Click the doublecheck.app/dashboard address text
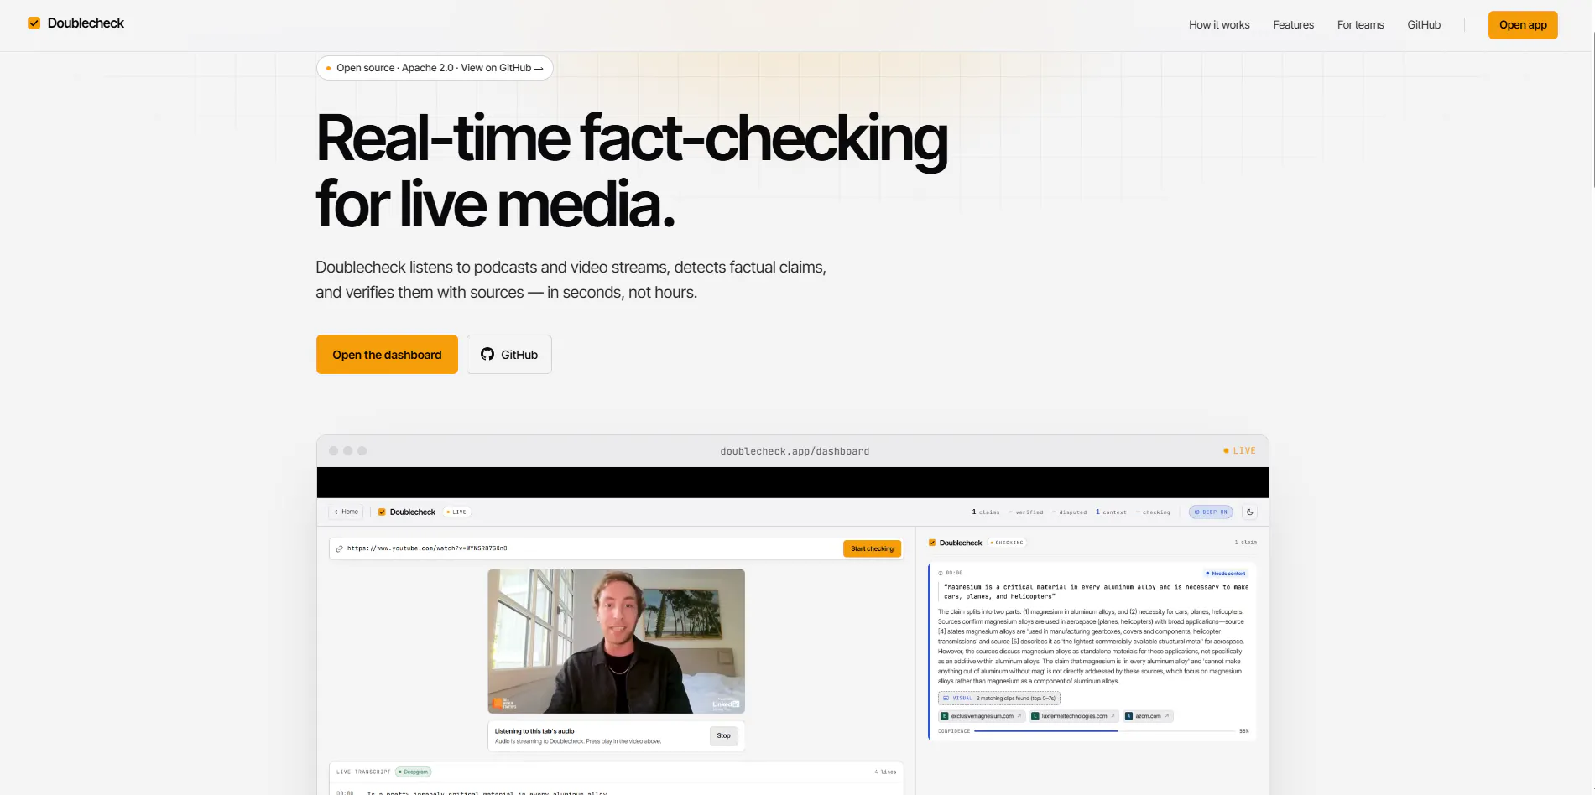 [795, 451]
